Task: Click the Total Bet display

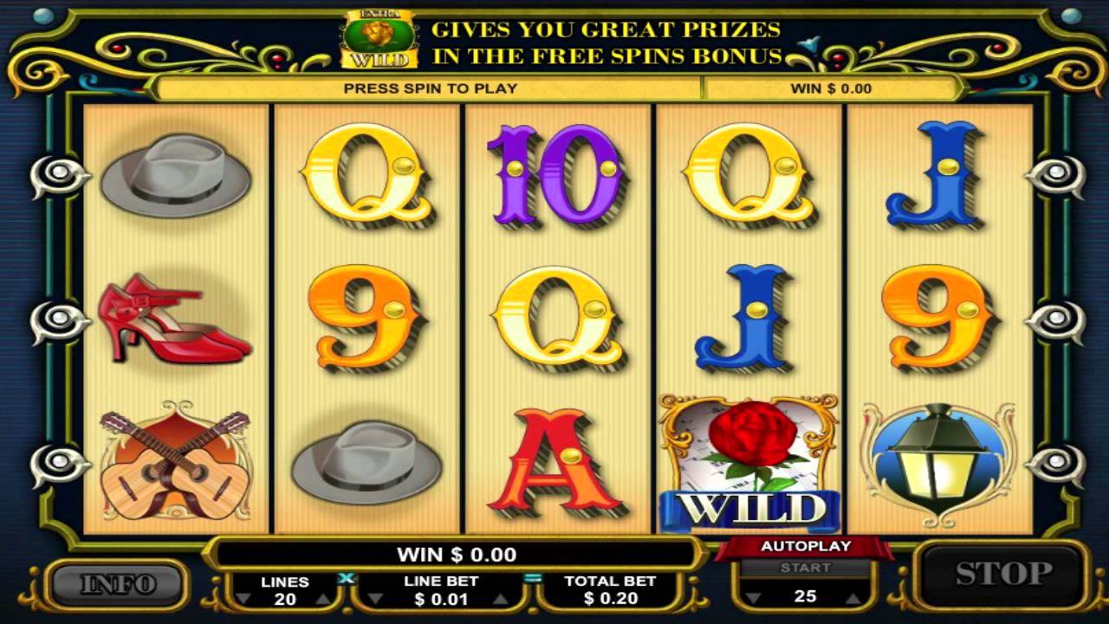Action: click(609, 590)
